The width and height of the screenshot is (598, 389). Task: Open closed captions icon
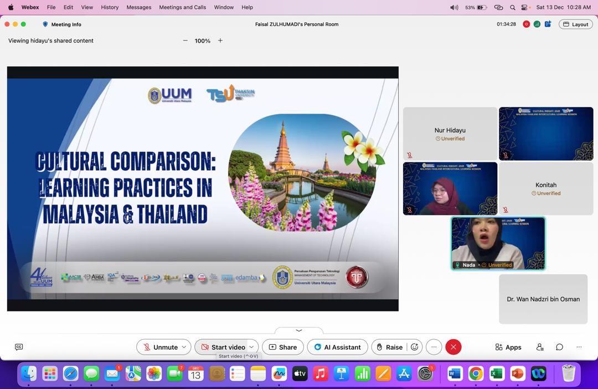pyautogui.click(x=19, y=347)
